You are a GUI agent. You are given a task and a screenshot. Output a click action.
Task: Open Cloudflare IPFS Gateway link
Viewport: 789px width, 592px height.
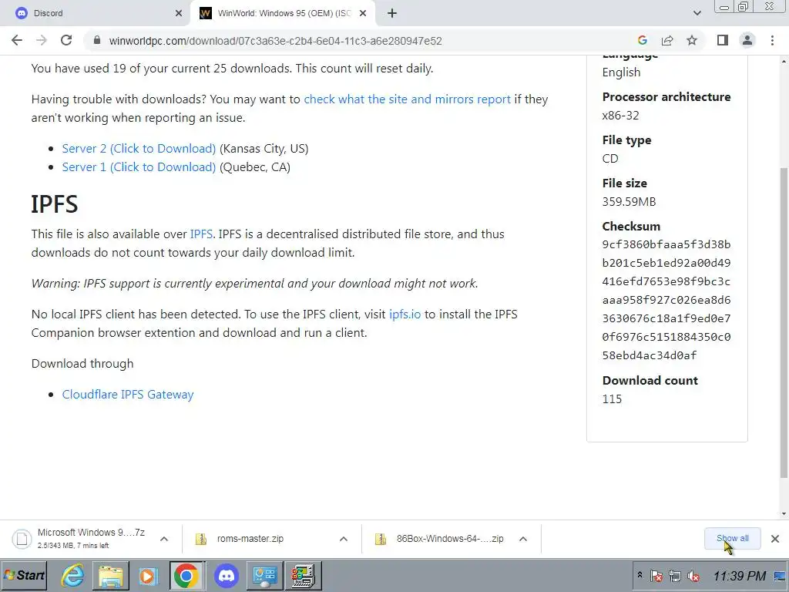pos(128,394)
